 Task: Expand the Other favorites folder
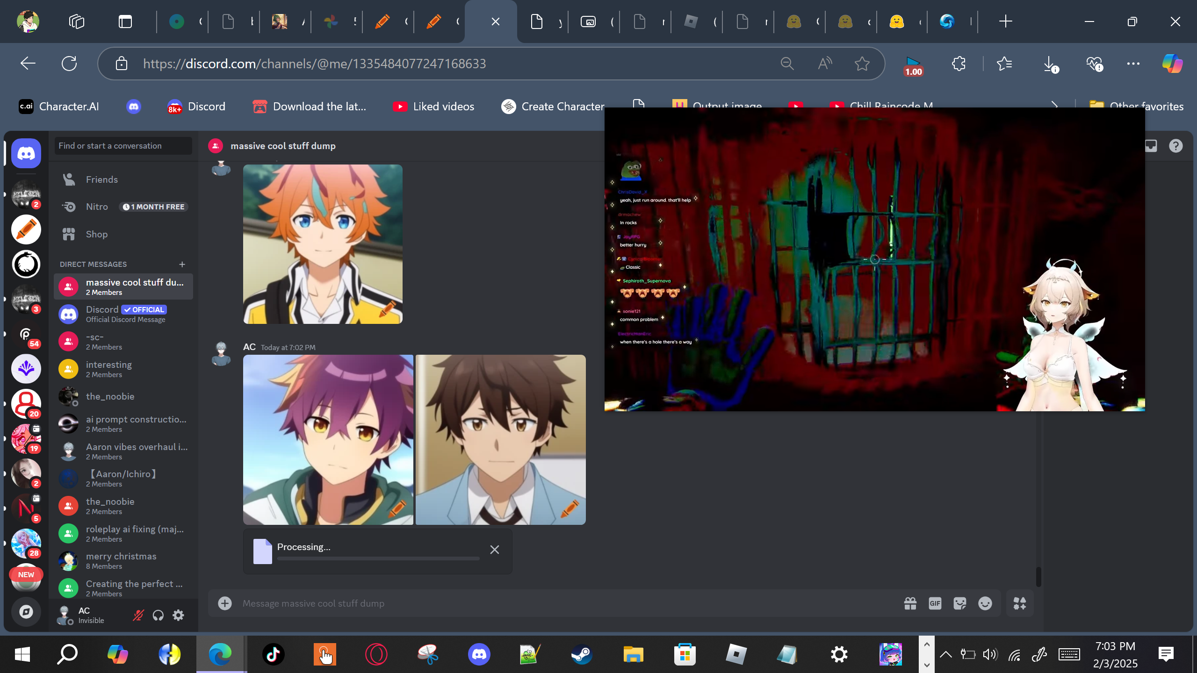tap(1136, 107)
